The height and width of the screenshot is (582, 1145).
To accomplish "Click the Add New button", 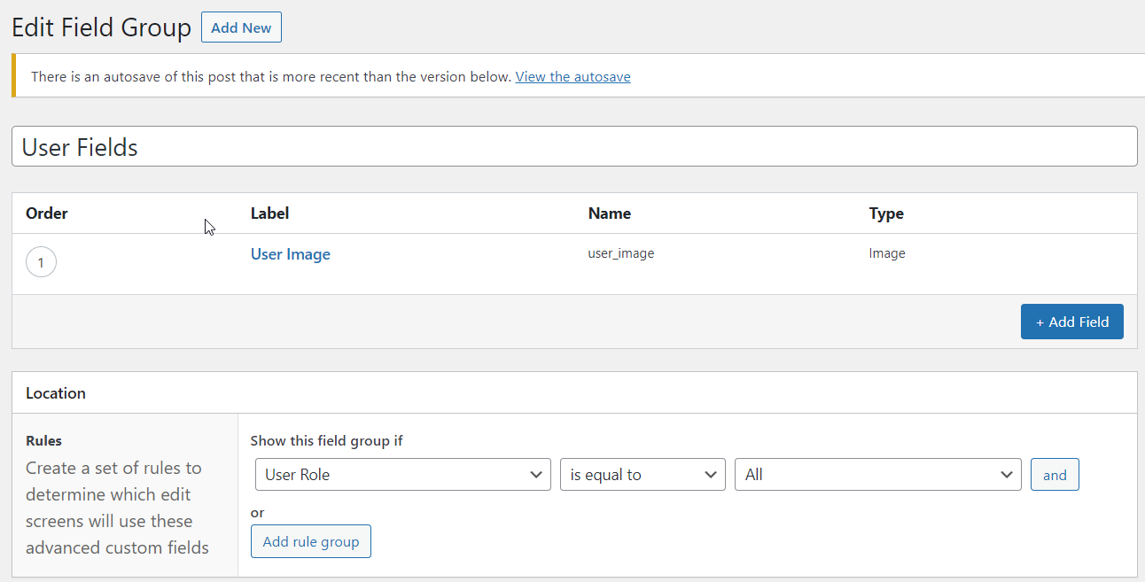I will coord(241,27).
